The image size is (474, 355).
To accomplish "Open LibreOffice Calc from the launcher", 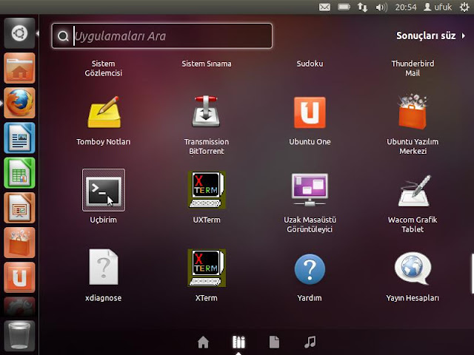I will click(x=20, y=173).
